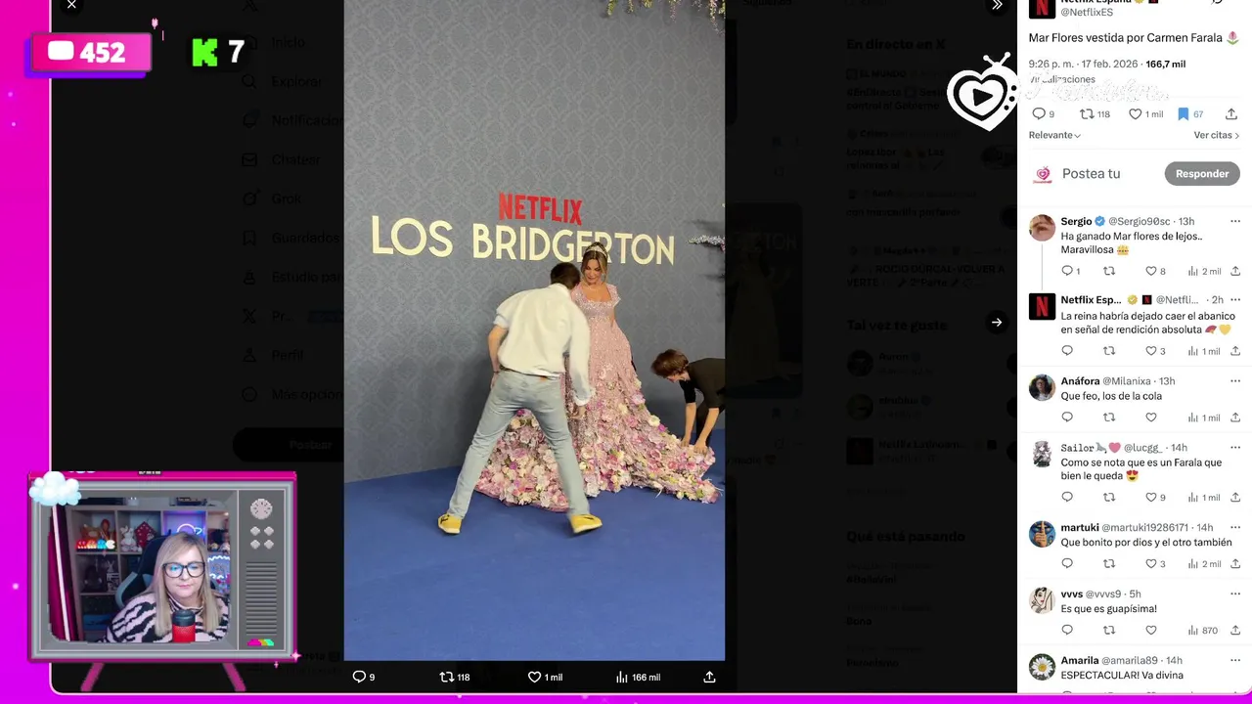Open Sergio's avatar picture

point(1042,228)
